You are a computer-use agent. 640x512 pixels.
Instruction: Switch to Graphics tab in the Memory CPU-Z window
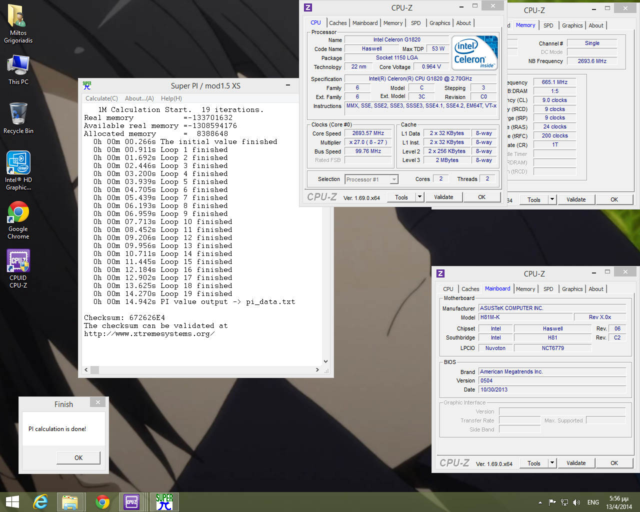[572, 25]
